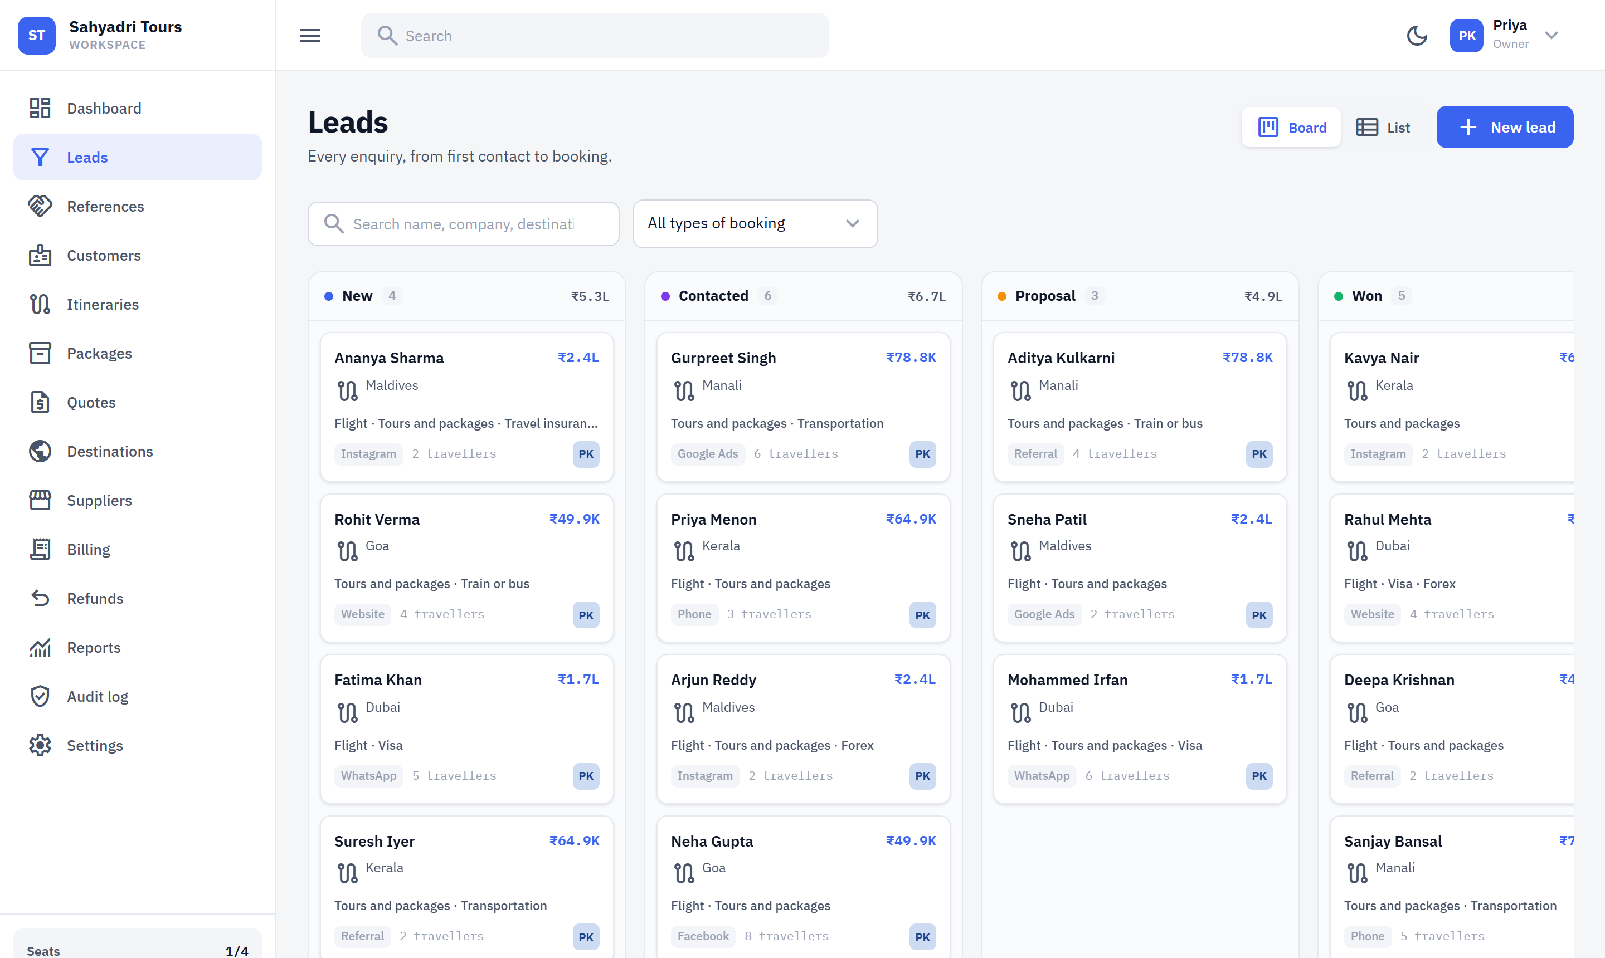Switch to Board view
The image size is (1605, 958).
tap(1291, 127)
